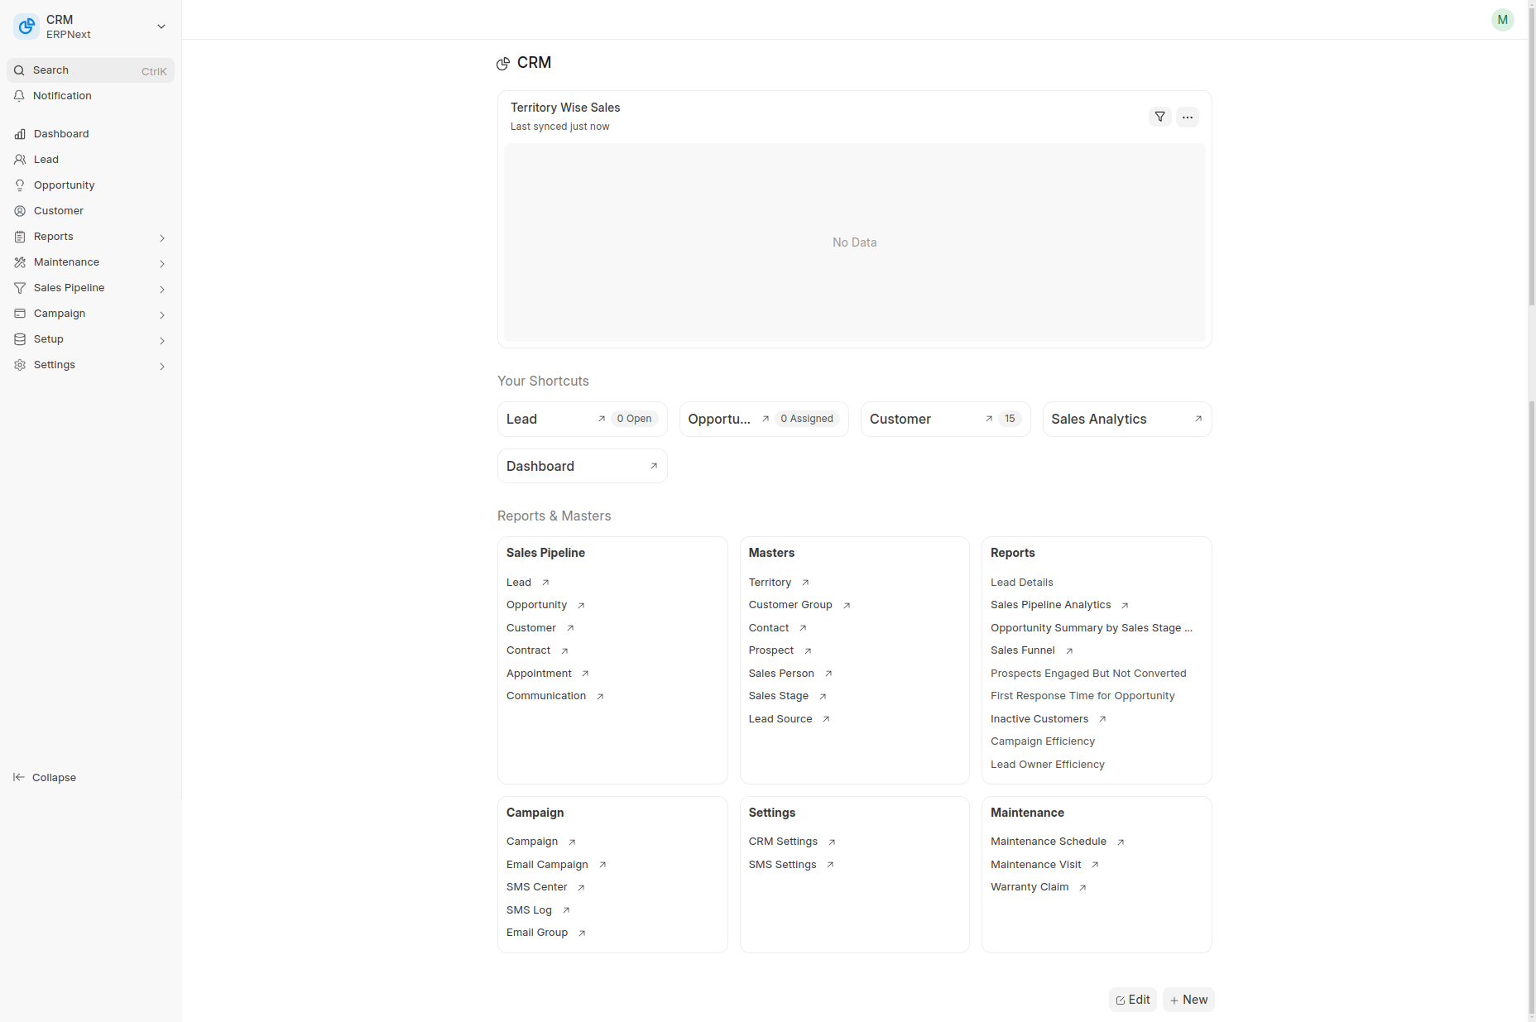Expand the Settings group in sidebar
This screenshot has height=1022, width=1536.
click(162, 366)
